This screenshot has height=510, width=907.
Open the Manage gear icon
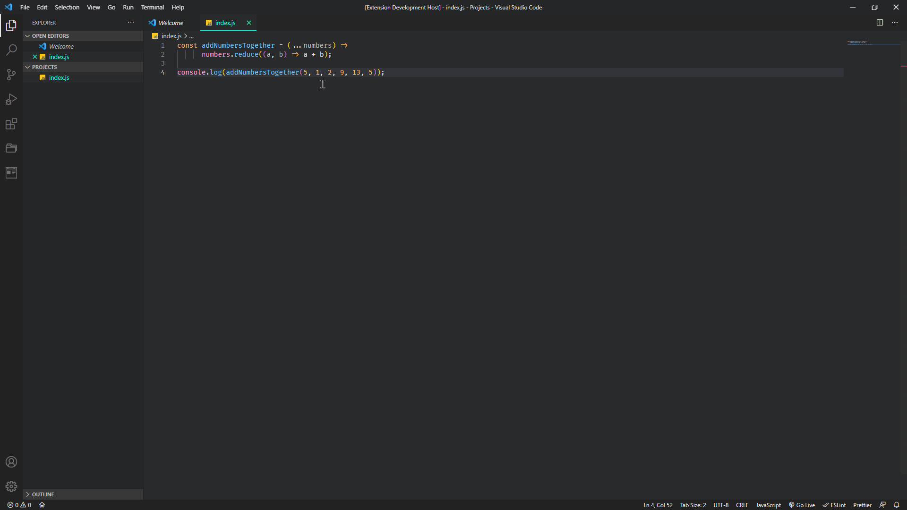coord(11,486)
